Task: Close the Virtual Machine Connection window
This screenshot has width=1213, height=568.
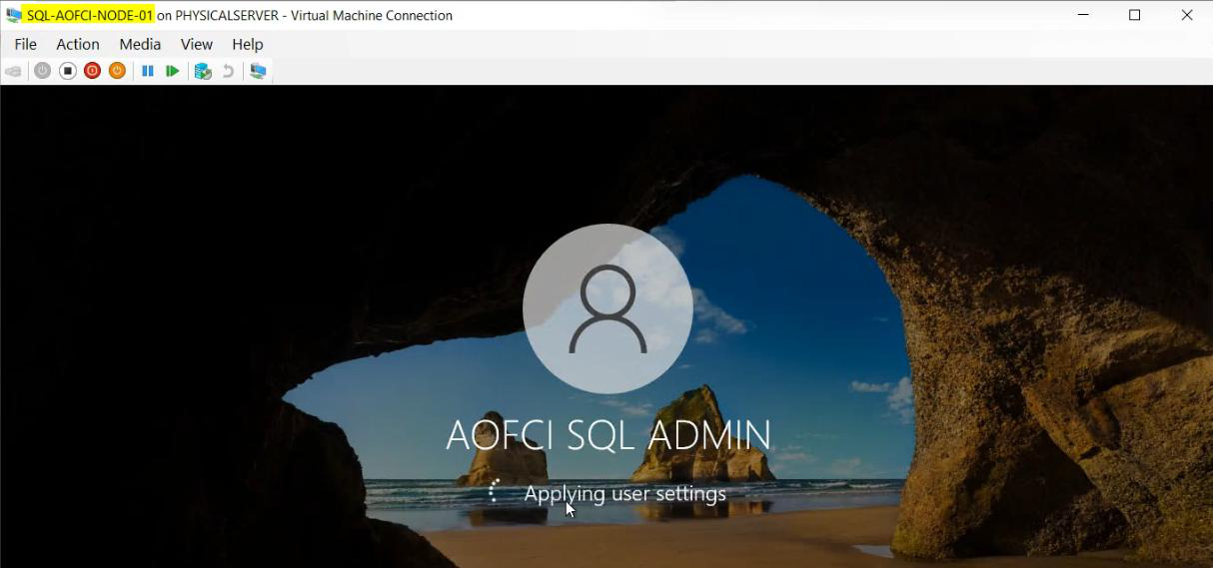Action: (1187, 15)
